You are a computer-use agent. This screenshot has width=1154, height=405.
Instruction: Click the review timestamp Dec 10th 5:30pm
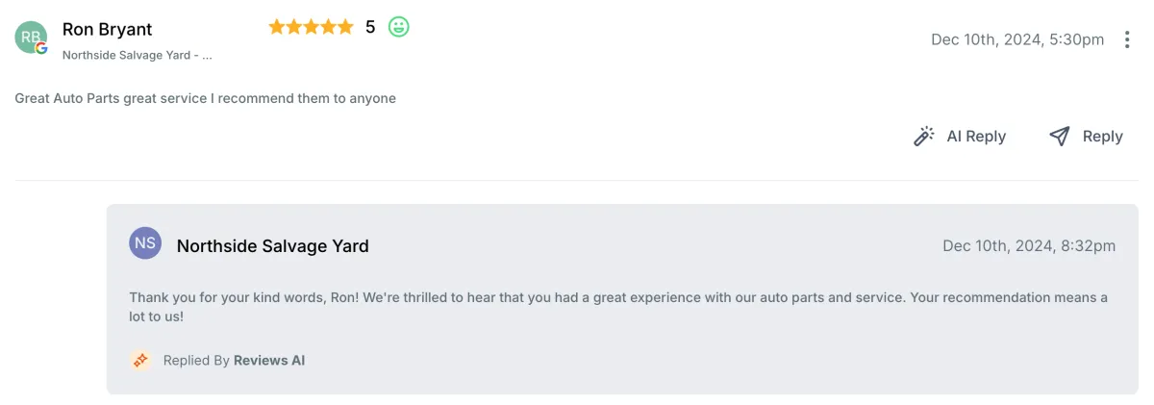pyautogui.click(x=1017, y=39)
